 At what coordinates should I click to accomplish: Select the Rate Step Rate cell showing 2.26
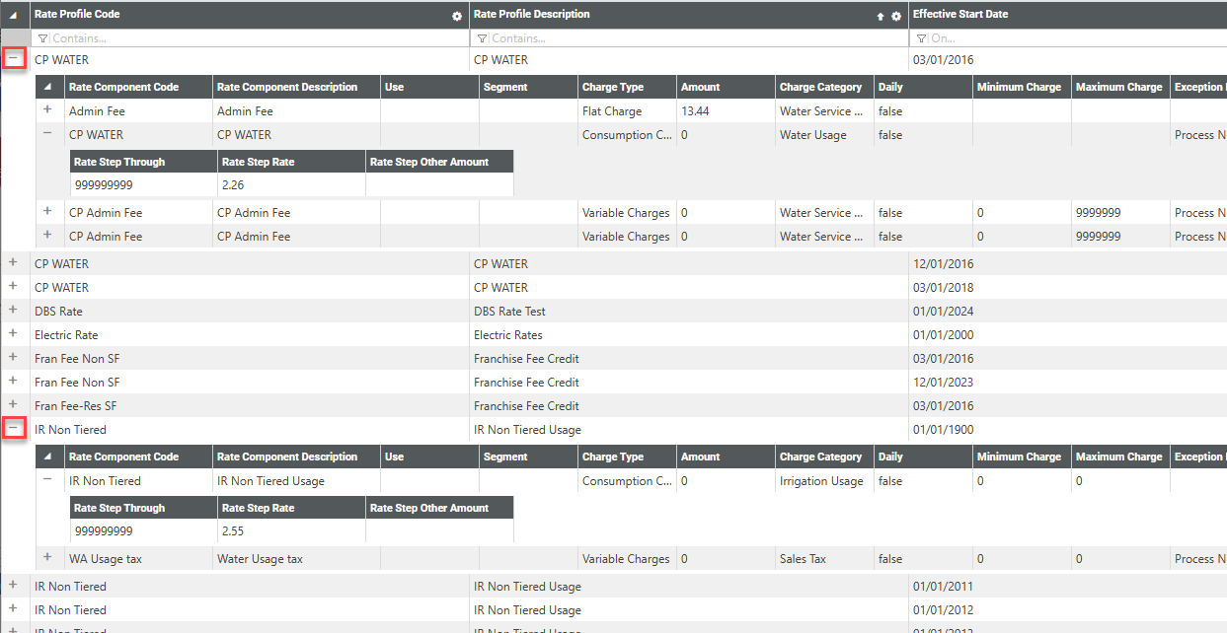point(290,184)
